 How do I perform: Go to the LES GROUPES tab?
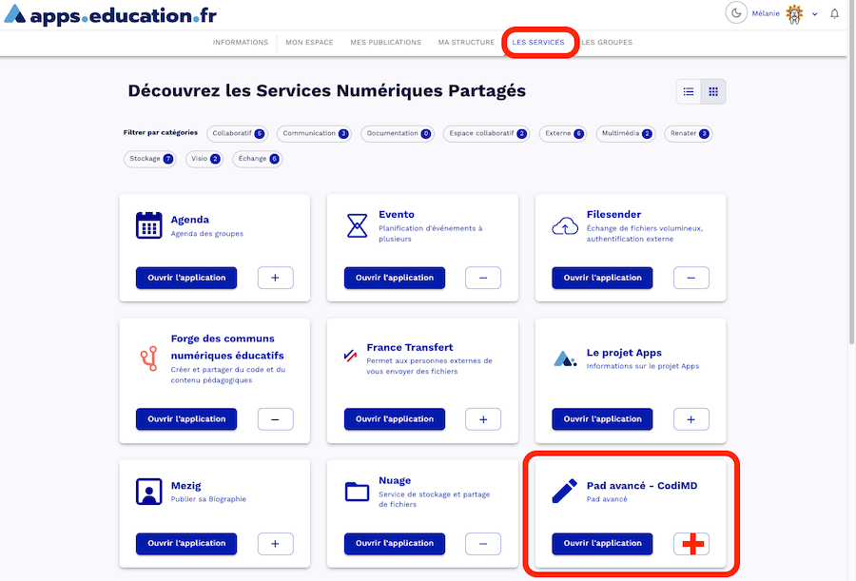point(607,43)
